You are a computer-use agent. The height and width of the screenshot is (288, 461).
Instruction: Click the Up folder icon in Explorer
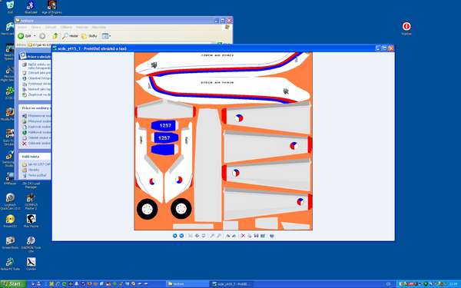[55, 36]
